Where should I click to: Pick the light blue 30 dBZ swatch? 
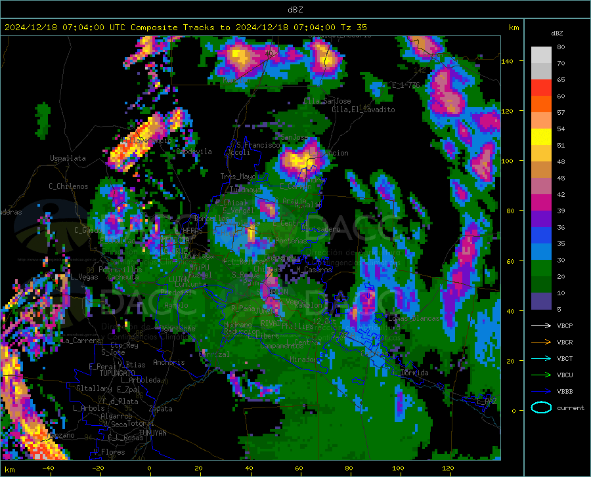541,252
